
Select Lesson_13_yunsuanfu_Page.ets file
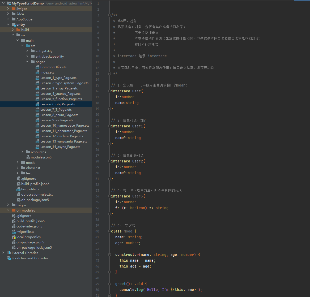[x=64, y=141]
